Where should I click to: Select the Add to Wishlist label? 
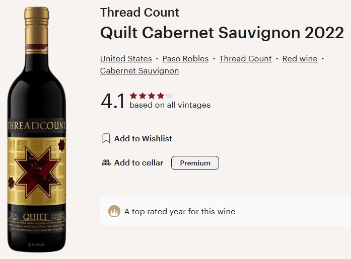click(143, 138)
